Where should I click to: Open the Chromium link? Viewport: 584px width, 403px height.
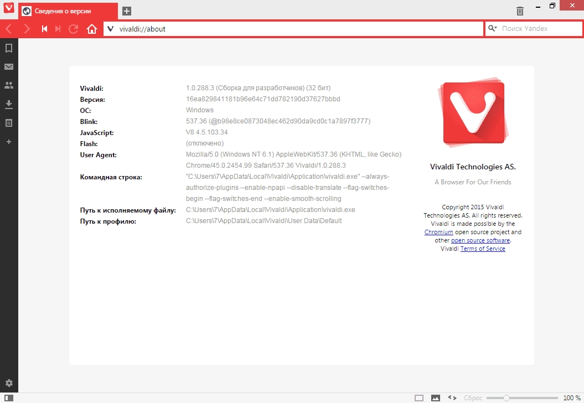pyautogui.click(x=439, y=232)
